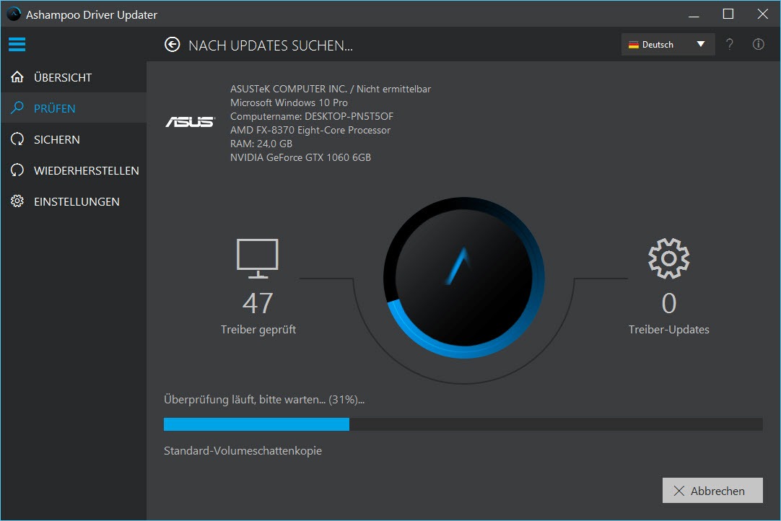Open the info icon in the header
Viewport: 781px width, 521px height.
tap(758, 44)
